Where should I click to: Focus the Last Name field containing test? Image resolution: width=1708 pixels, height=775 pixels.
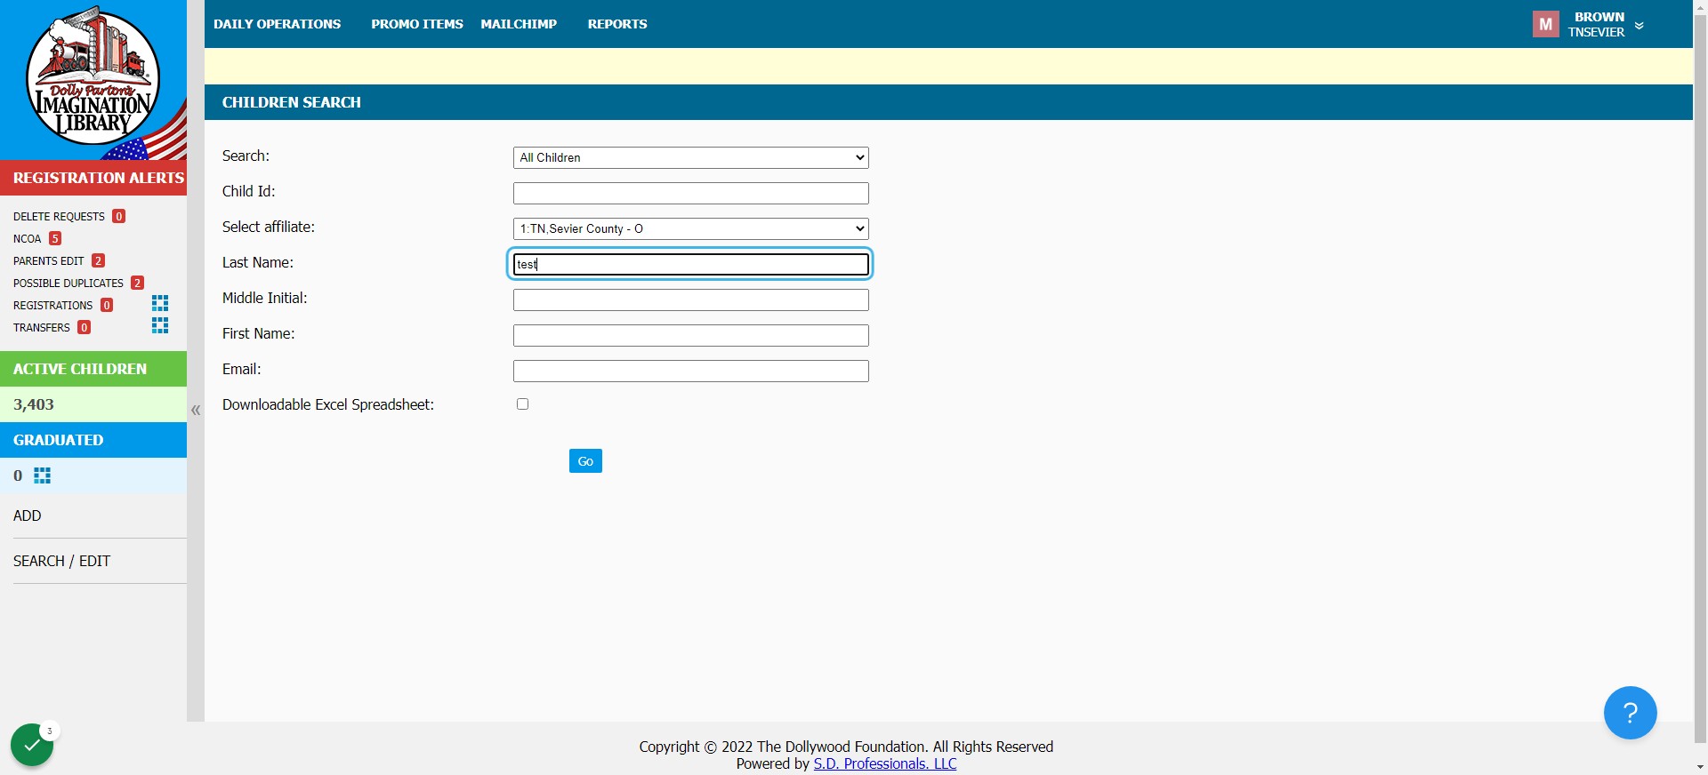tap(691, 264)
